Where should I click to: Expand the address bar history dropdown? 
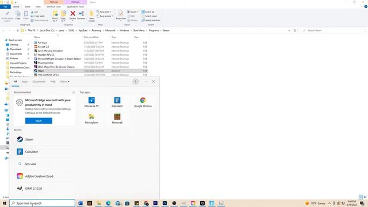[289, 30]
